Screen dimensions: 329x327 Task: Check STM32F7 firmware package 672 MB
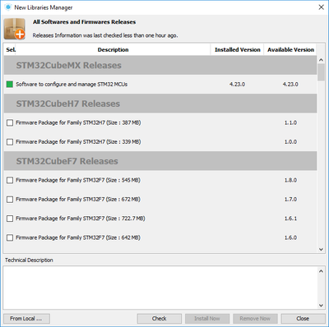point(10,200)
